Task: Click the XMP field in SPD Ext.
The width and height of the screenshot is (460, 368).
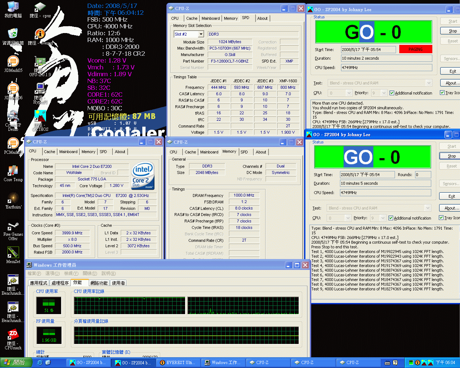Action: [x=289, y=61]
